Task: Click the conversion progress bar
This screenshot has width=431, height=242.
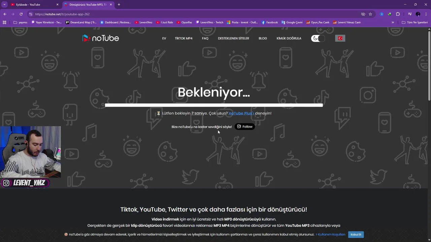Action: tap(214, 105)
